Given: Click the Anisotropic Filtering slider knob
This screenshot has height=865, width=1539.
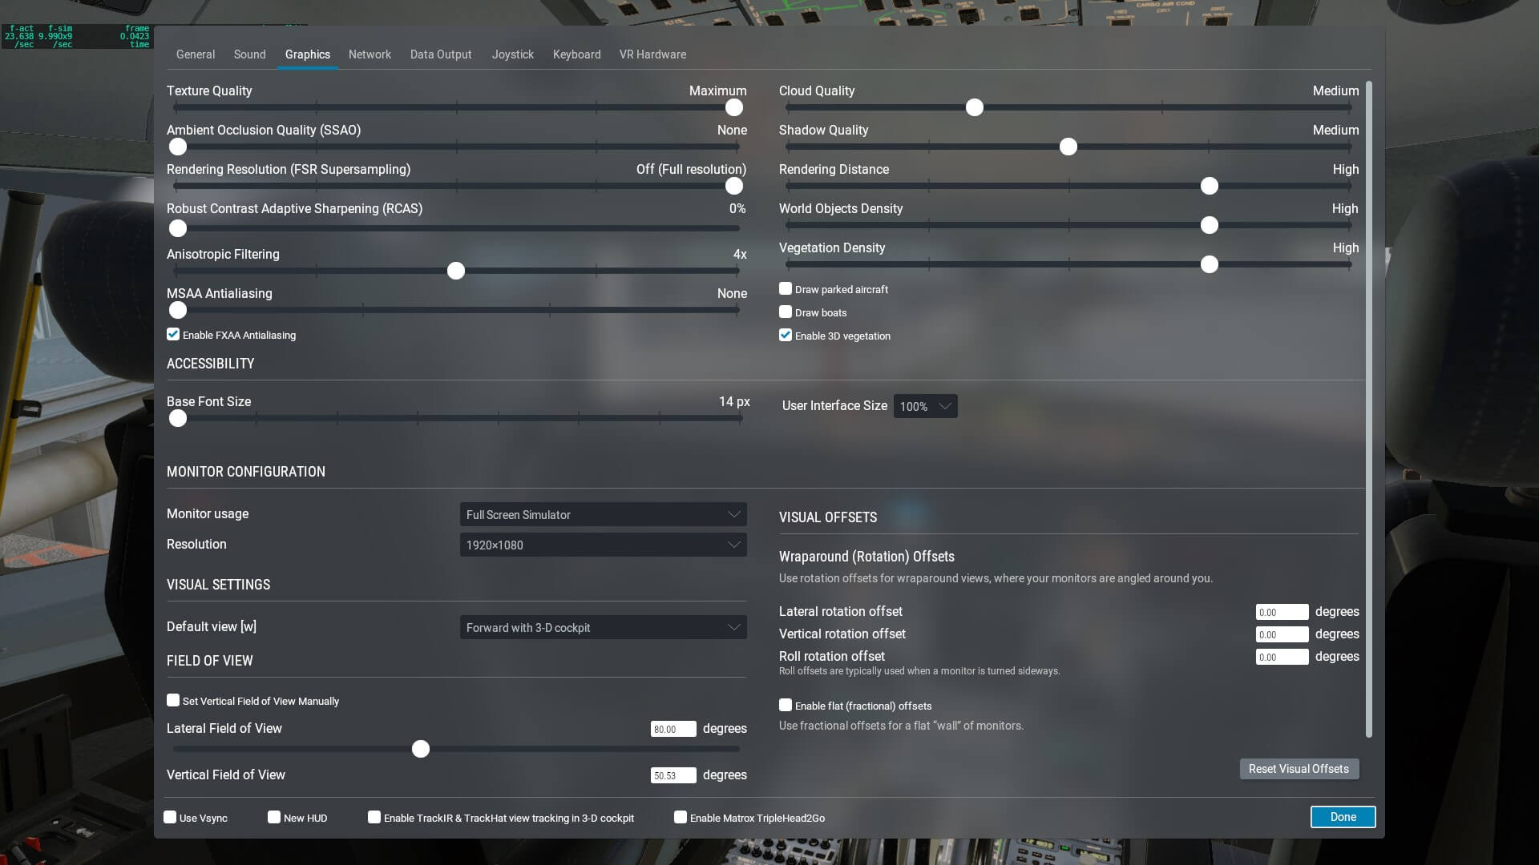Looking at the screenshot, I should (x=456, y=272).
